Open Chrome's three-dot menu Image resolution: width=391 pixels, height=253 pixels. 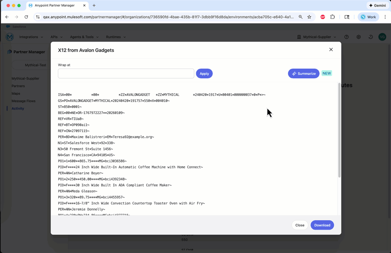[385, 17]
